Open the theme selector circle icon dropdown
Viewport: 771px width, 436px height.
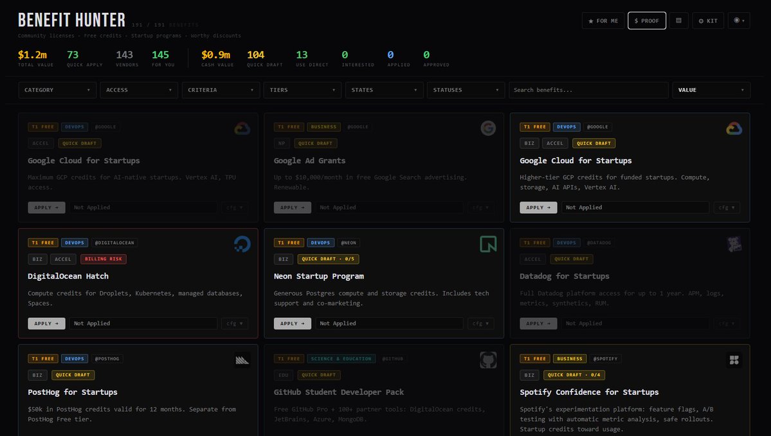739,21
